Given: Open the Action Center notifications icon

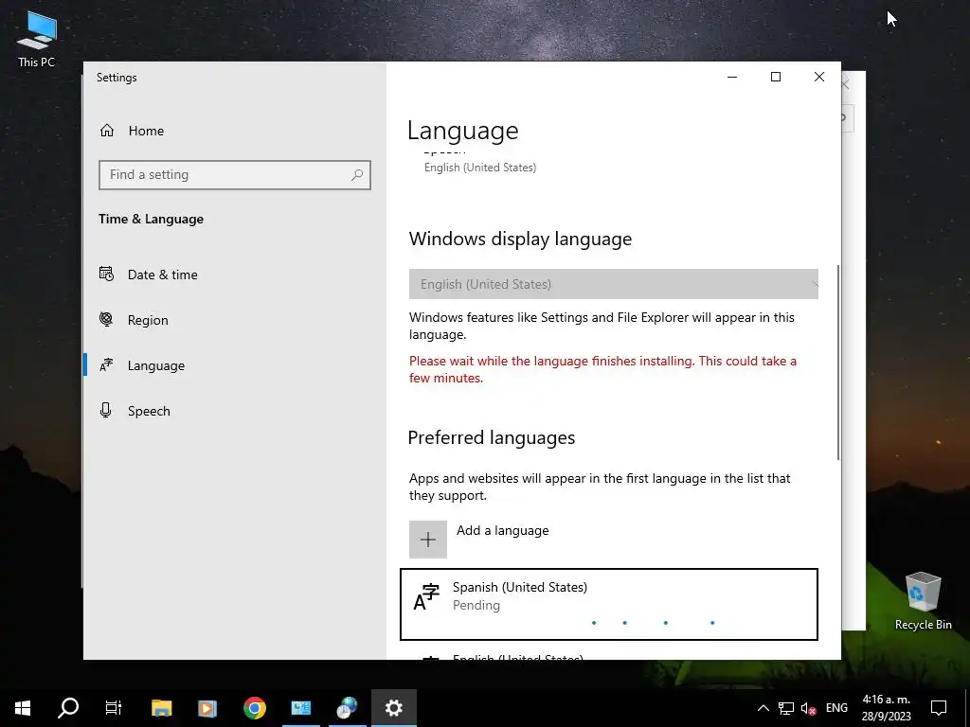Looking at the screenshot, I should click(939, 708).
